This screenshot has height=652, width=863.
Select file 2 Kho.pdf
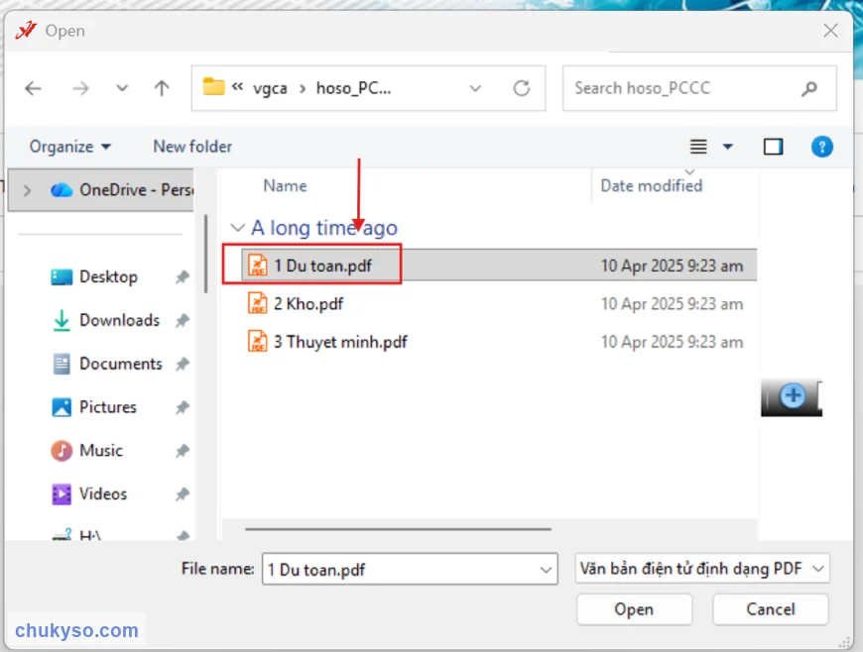tap(308, 303)
